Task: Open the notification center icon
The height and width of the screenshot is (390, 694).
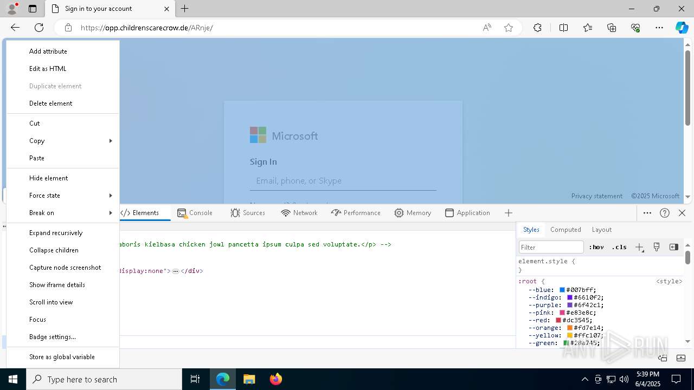Action: click(676, 379)
